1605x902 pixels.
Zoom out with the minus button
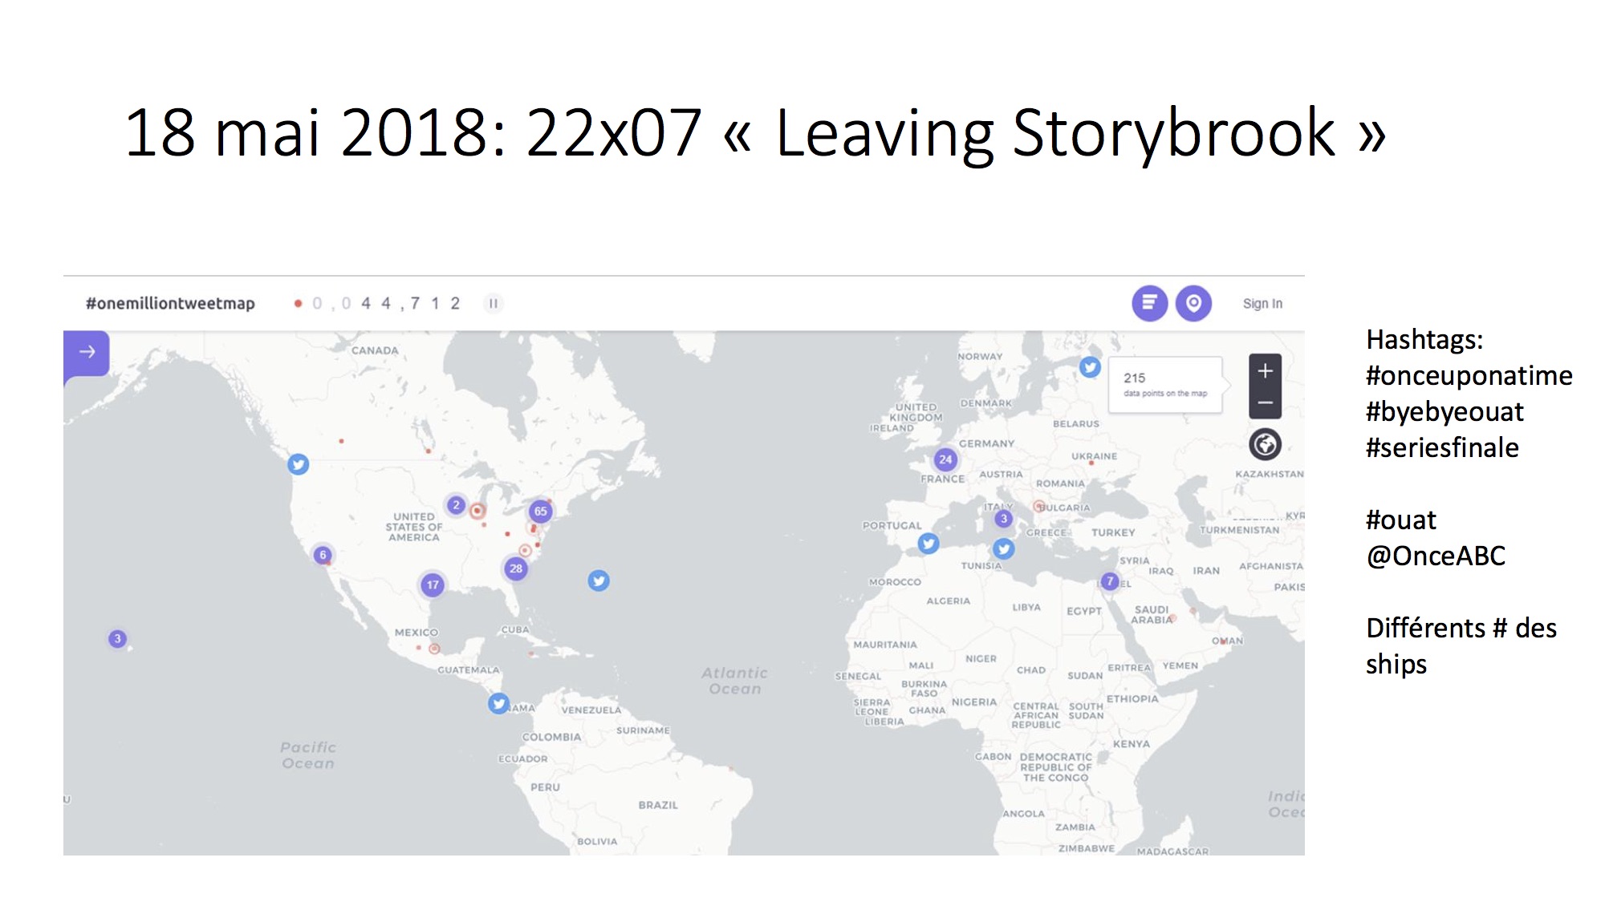pos(1265,402)
